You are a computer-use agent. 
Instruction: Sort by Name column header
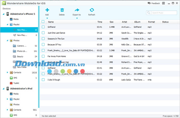51,22
